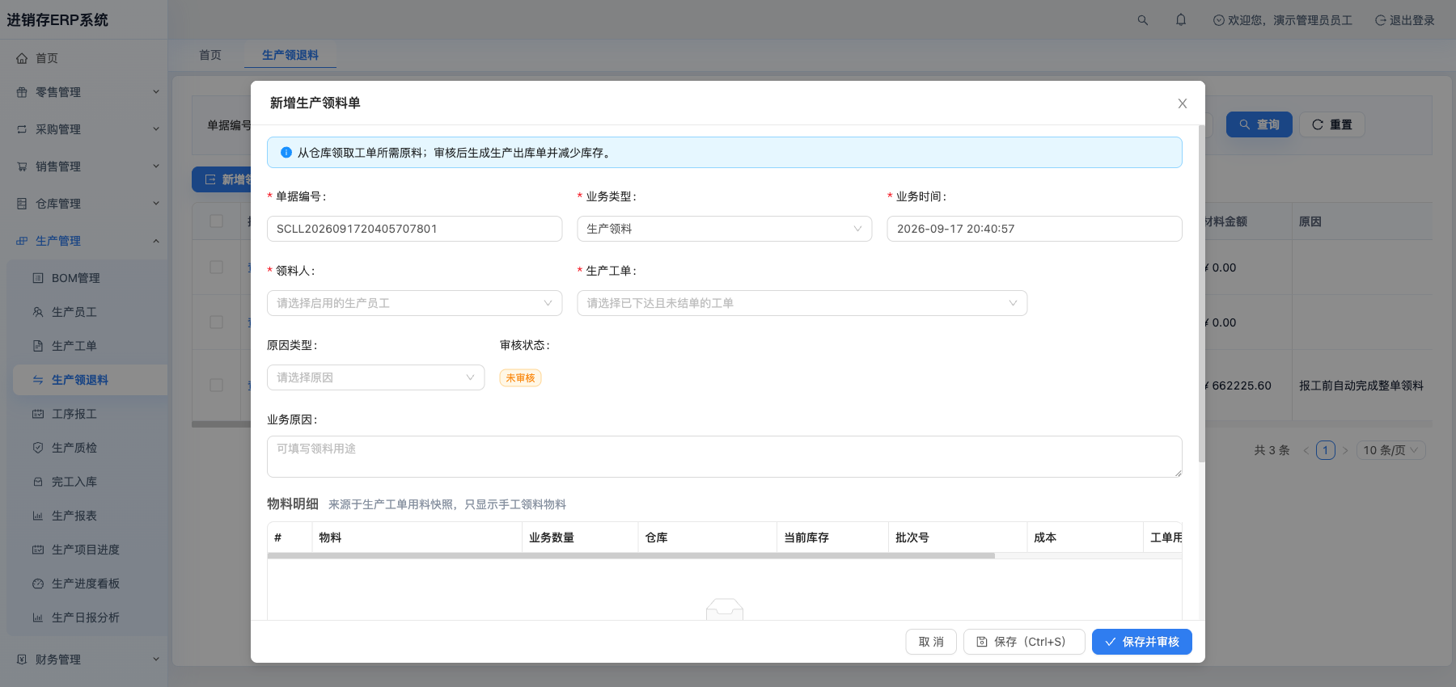Viewport: 1456px width, 687px height.
Task: Open 首页 in the sidebar
Action: click(x=84, y=58)
